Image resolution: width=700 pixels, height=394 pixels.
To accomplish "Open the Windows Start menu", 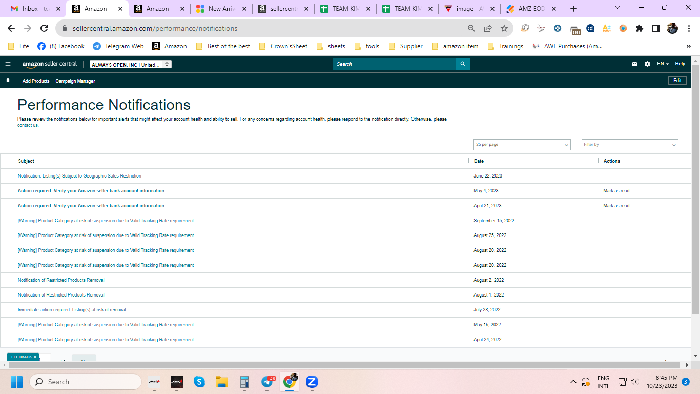I will click(16, 382).
